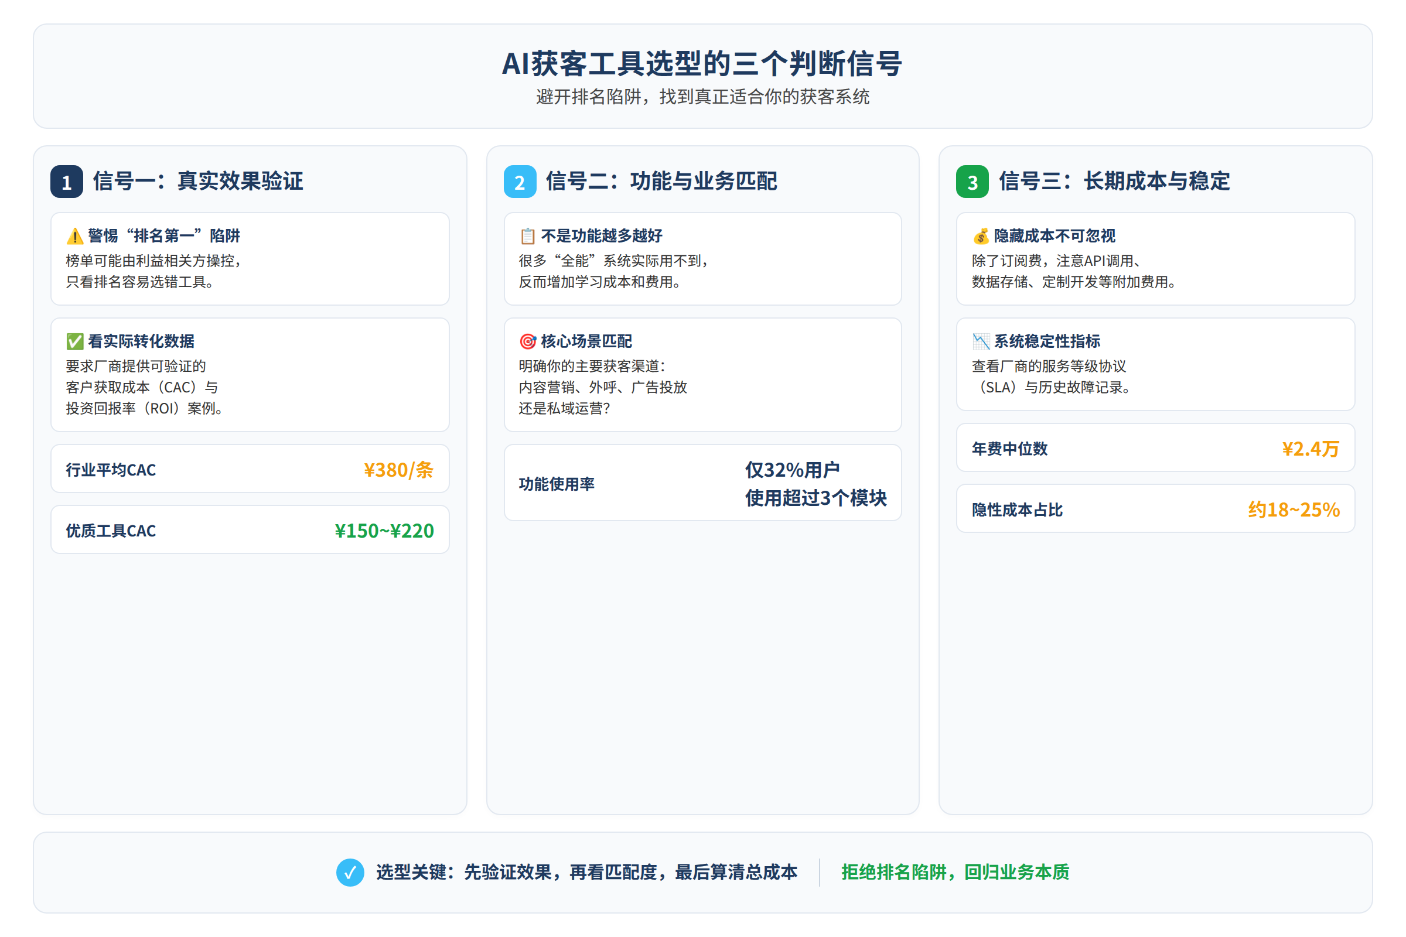
Task: Click the green number 3 badge
Action: [x=972, y=182]
